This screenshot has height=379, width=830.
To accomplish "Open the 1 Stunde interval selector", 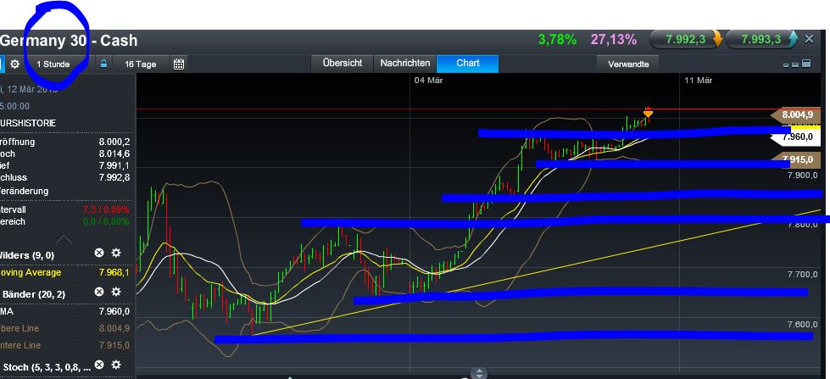I will tap(53, 64).
